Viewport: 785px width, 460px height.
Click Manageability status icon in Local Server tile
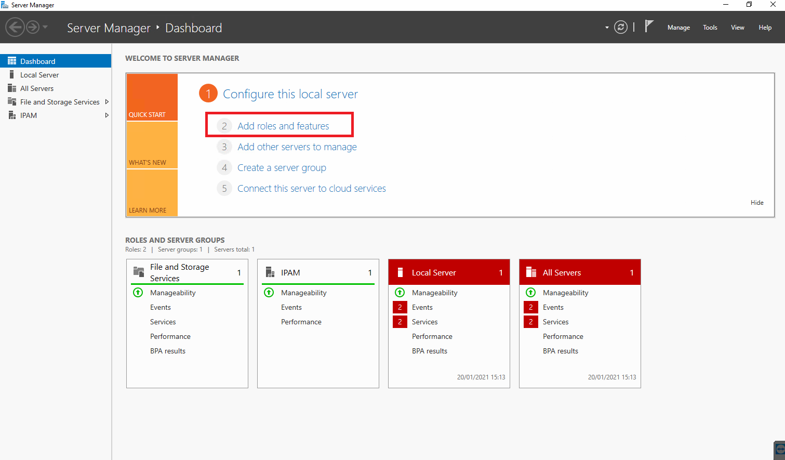tap(400, 292)
